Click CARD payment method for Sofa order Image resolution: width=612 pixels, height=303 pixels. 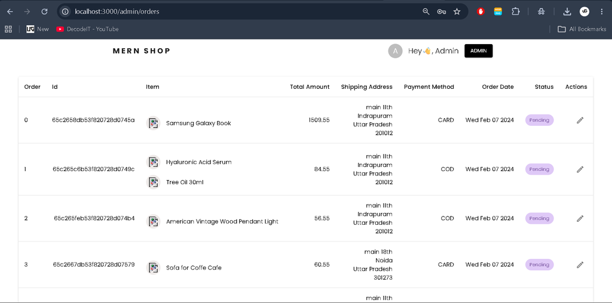pos(446,264)
